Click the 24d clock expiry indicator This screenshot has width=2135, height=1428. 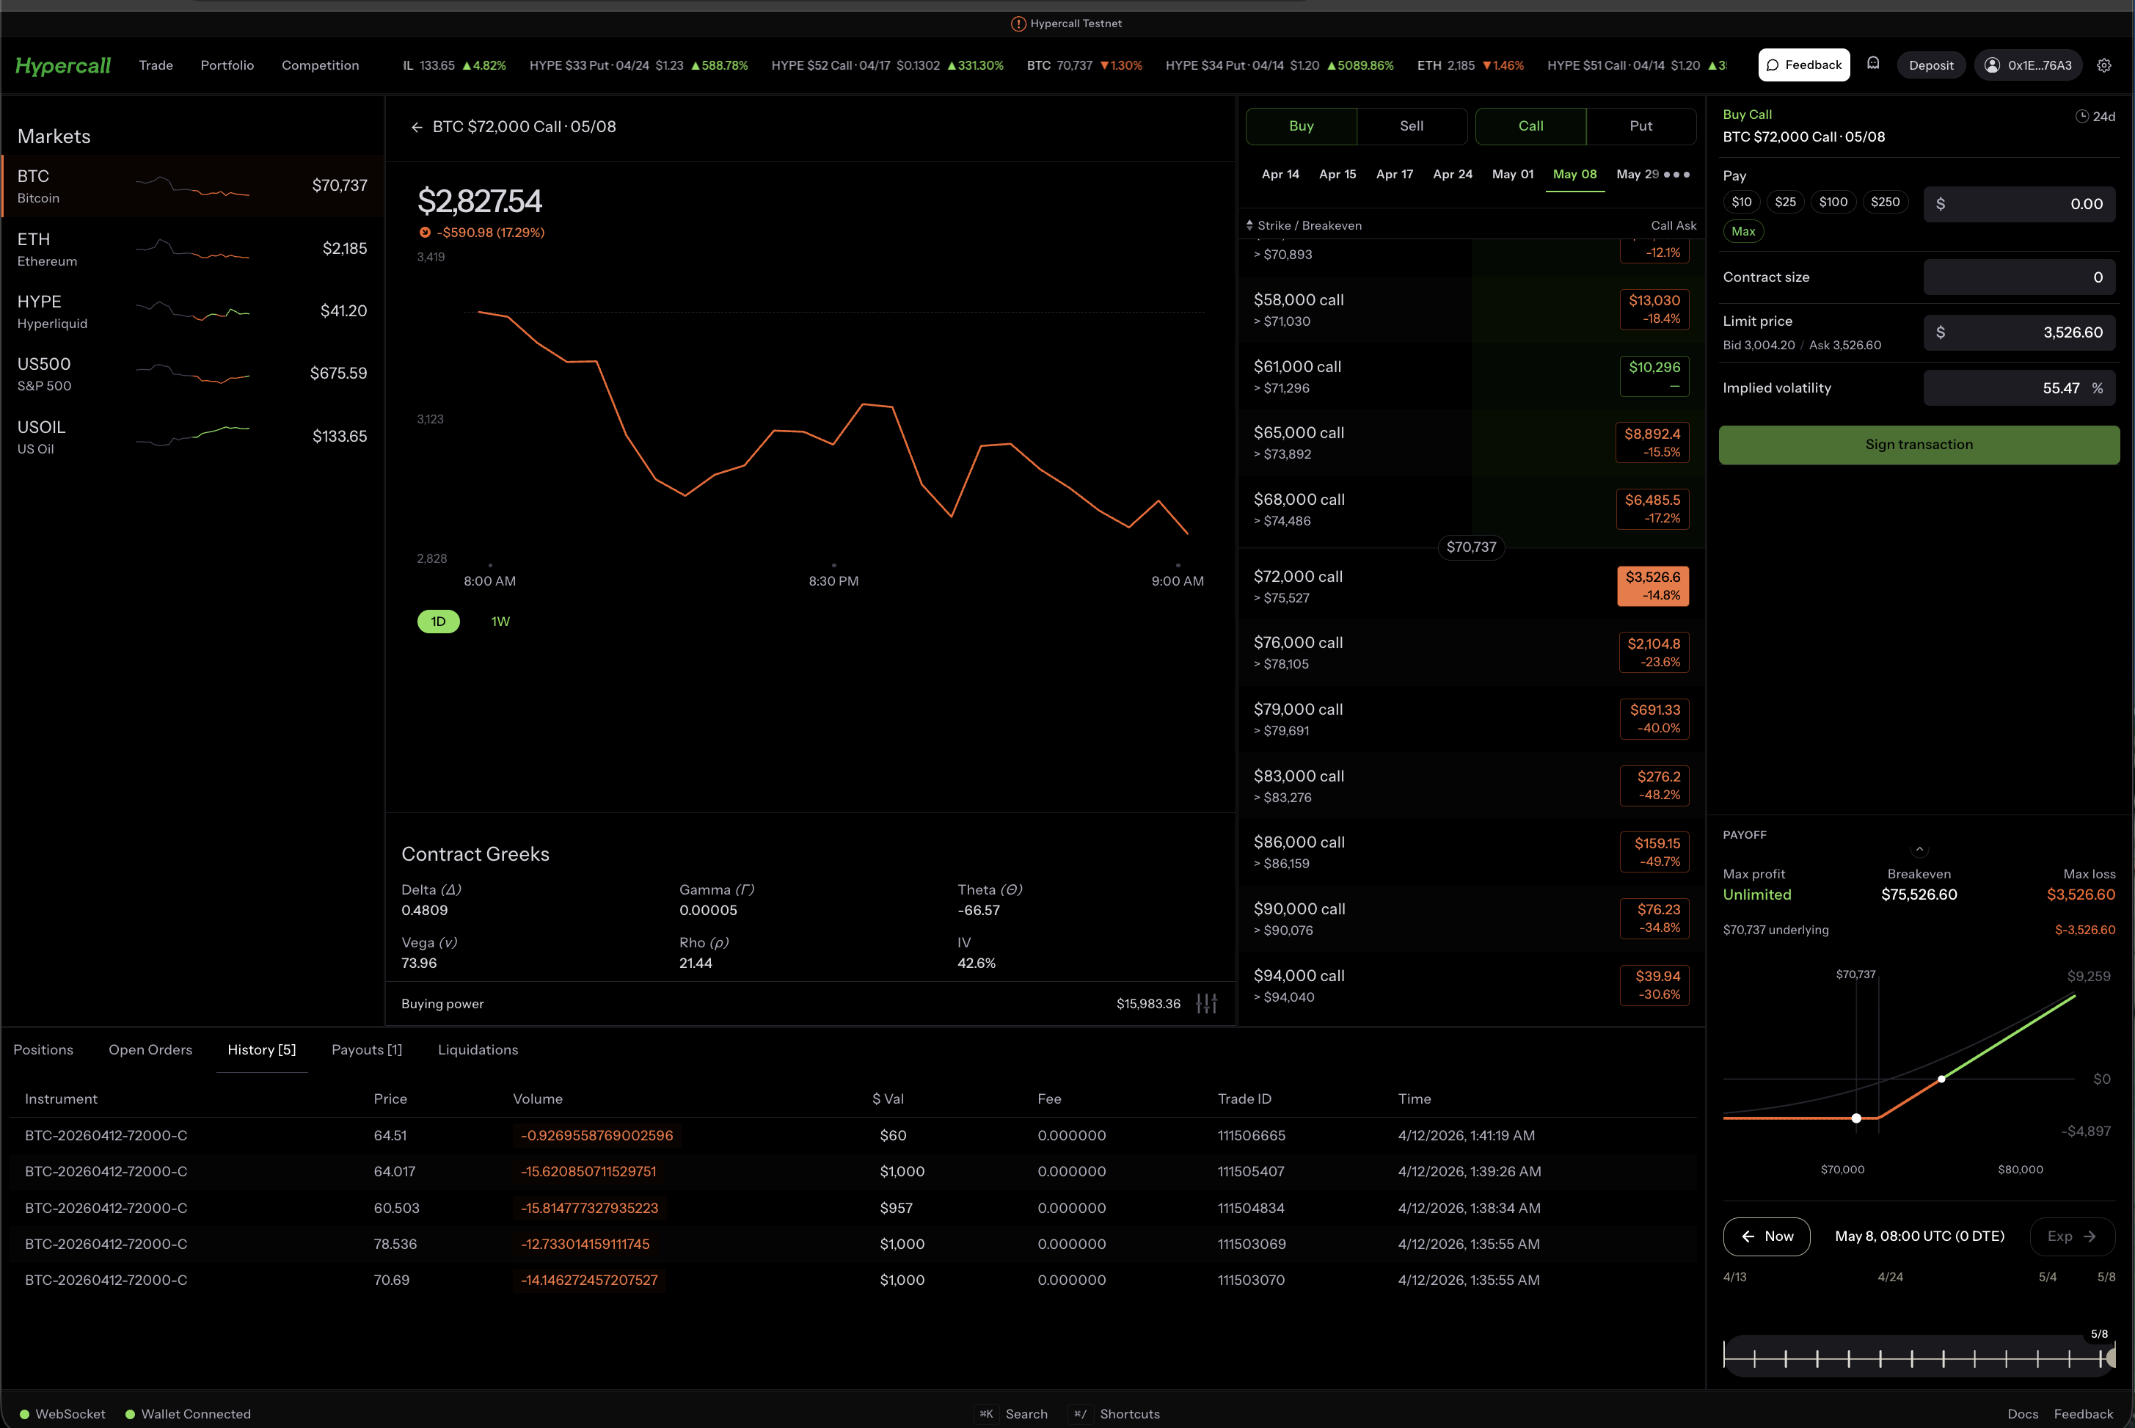(x=2095, y=117)
